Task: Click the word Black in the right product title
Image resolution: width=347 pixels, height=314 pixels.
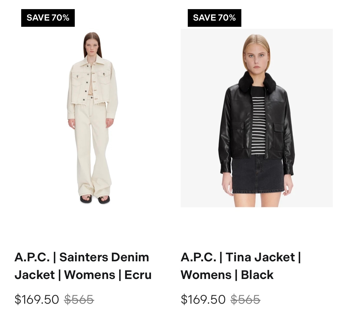Action: tap(257, 275)
